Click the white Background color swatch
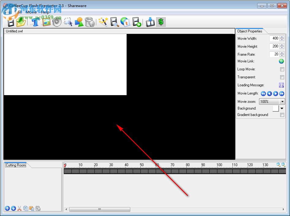Viewport: 290px width, 216px height. click(276, 108)
